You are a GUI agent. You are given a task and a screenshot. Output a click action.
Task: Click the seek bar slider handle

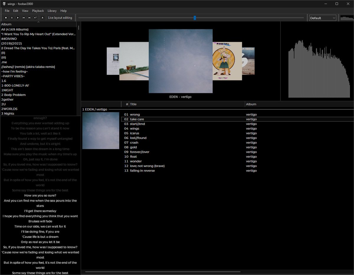[195, 18]
